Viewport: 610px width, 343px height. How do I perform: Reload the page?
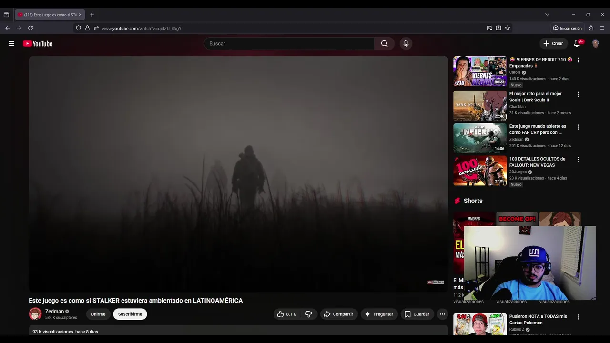click(x=30, y=28)
